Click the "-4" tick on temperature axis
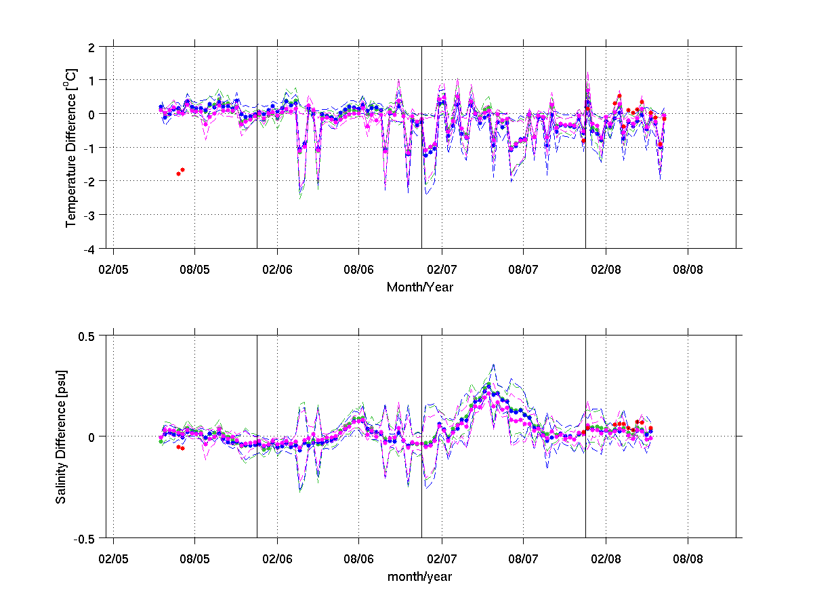 point(89,249)
